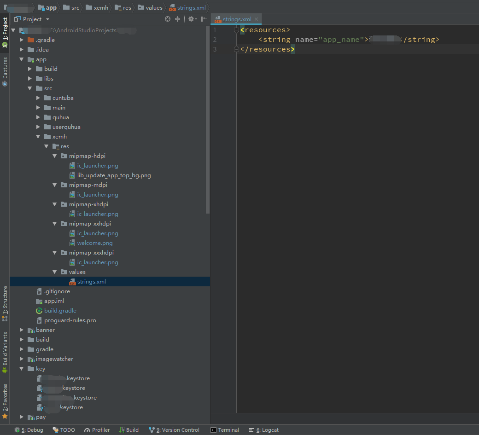The image size is (479, 435).
Task: Collapse the xemh folder
Action: [x=38, y=136]
